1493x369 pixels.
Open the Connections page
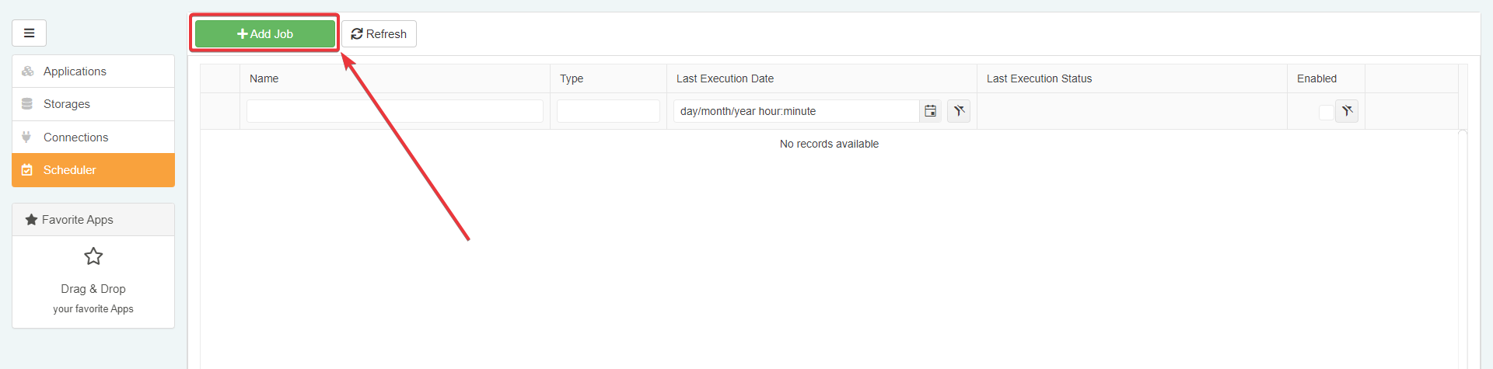pyautogui.click(x=75, y=138)
